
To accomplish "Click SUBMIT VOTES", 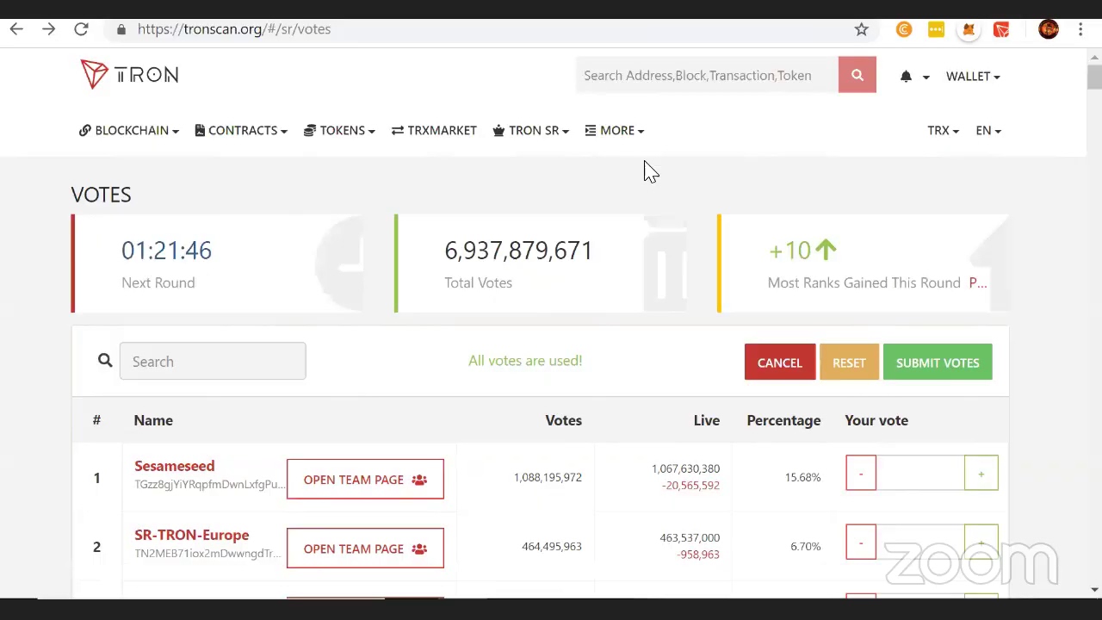I will [938, 363].
